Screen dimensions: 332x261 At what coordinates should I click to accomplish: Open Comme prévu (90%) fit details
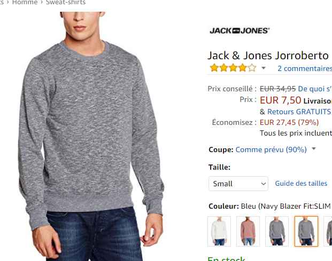[x=271, y=149]
